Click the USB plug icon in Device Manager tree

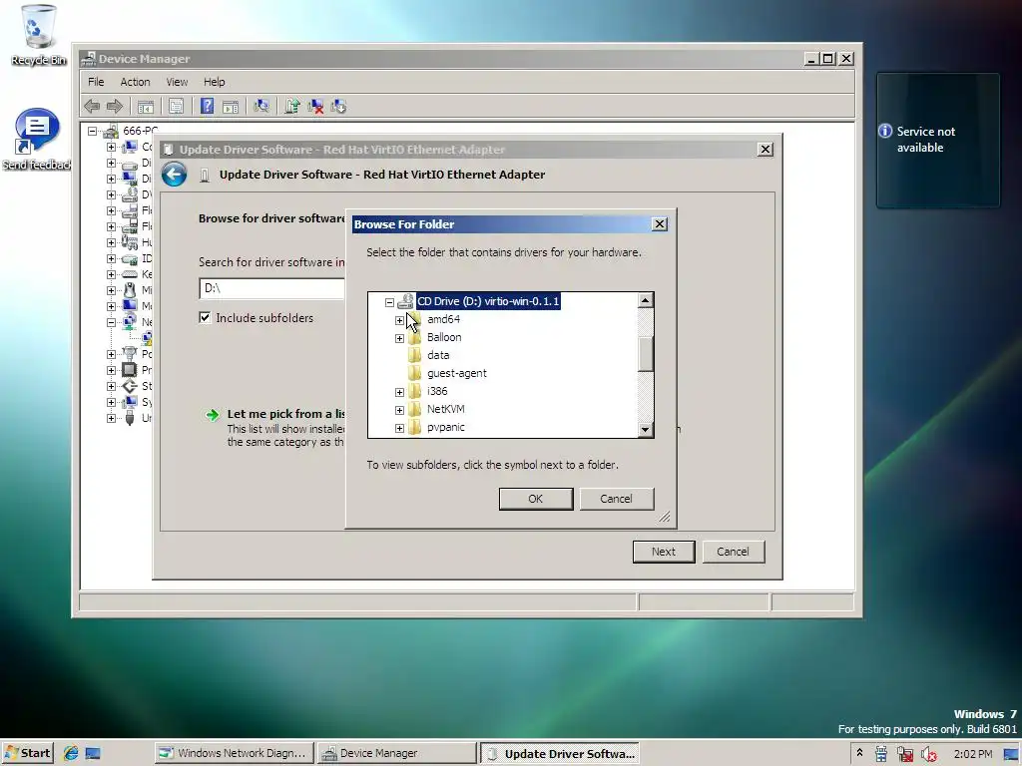(130, 418)
